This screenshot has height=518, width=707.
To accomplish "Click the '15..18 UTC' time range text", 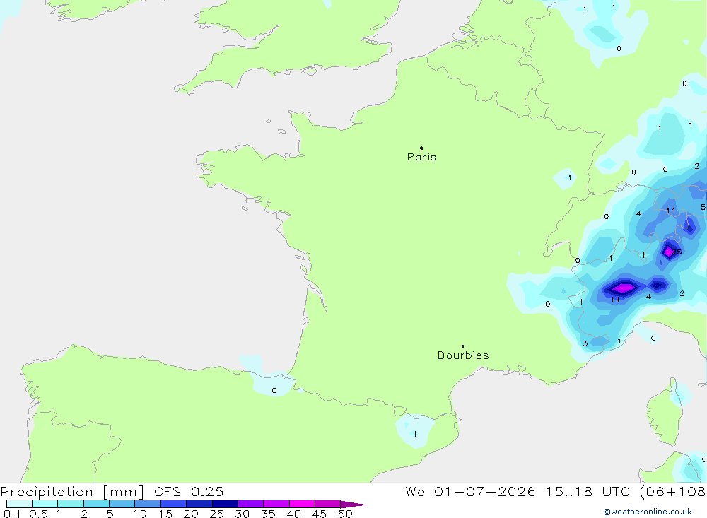I will click(x=588, y=492).
